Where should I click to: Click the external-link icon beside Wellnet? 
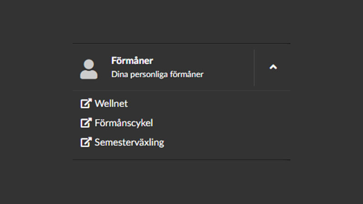[x=86, y=104]
